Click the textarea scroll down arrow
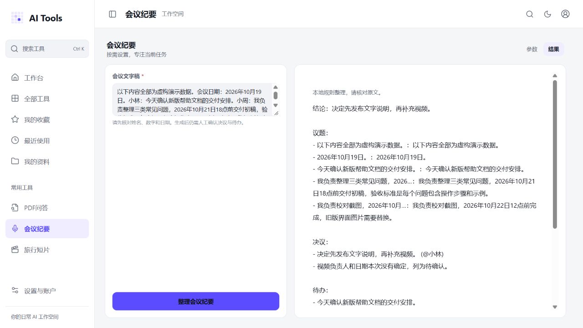Screen dimensions: 583x328 point(276,105)
